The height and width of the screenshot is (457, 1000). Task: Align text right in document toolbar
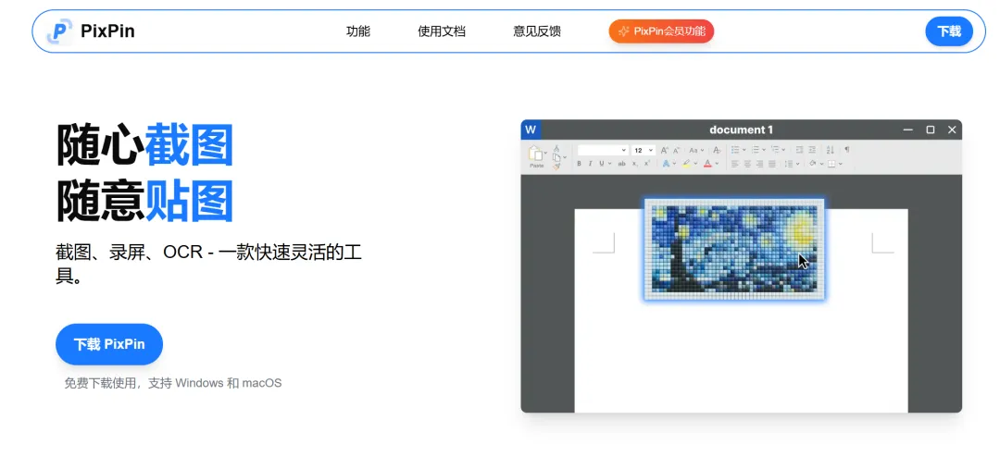(759, 164)
